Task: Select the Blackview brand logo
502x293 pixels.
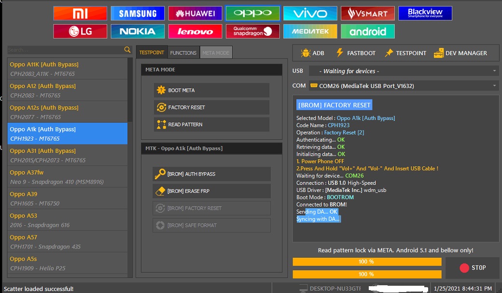Action: pos(425,14)
